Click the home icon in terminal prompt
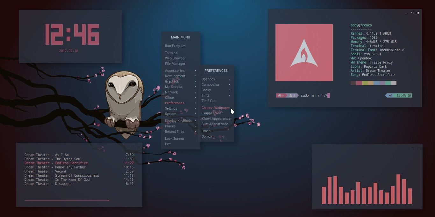This screenshot has width=435, height=217. [x=280, y=95]
